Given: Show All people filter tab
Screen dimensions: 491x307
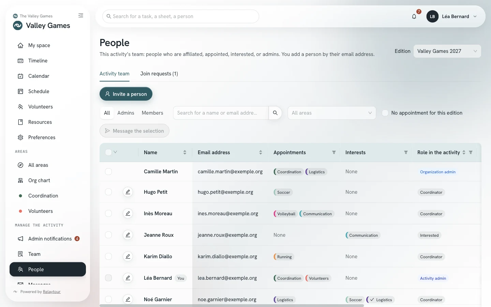Looking at the screenshot, I should (x=107, y=113).
